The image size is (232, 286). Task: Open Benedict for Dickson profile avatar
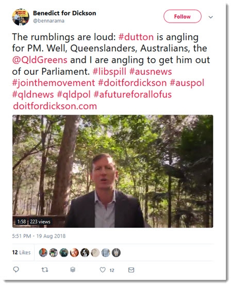tap(21, 17)
